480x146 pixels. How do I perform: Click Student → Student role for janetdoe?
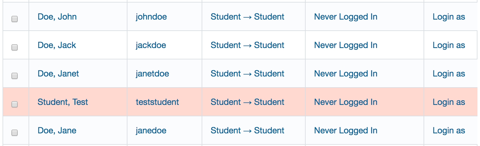[x=247, y=74]
